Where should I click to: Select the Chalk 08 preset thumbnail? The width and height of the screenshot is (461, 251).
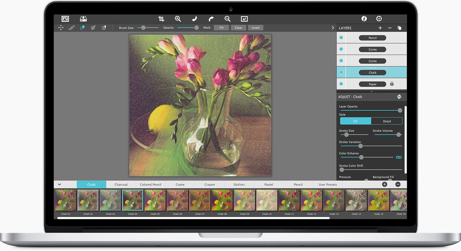coord(222,200)
